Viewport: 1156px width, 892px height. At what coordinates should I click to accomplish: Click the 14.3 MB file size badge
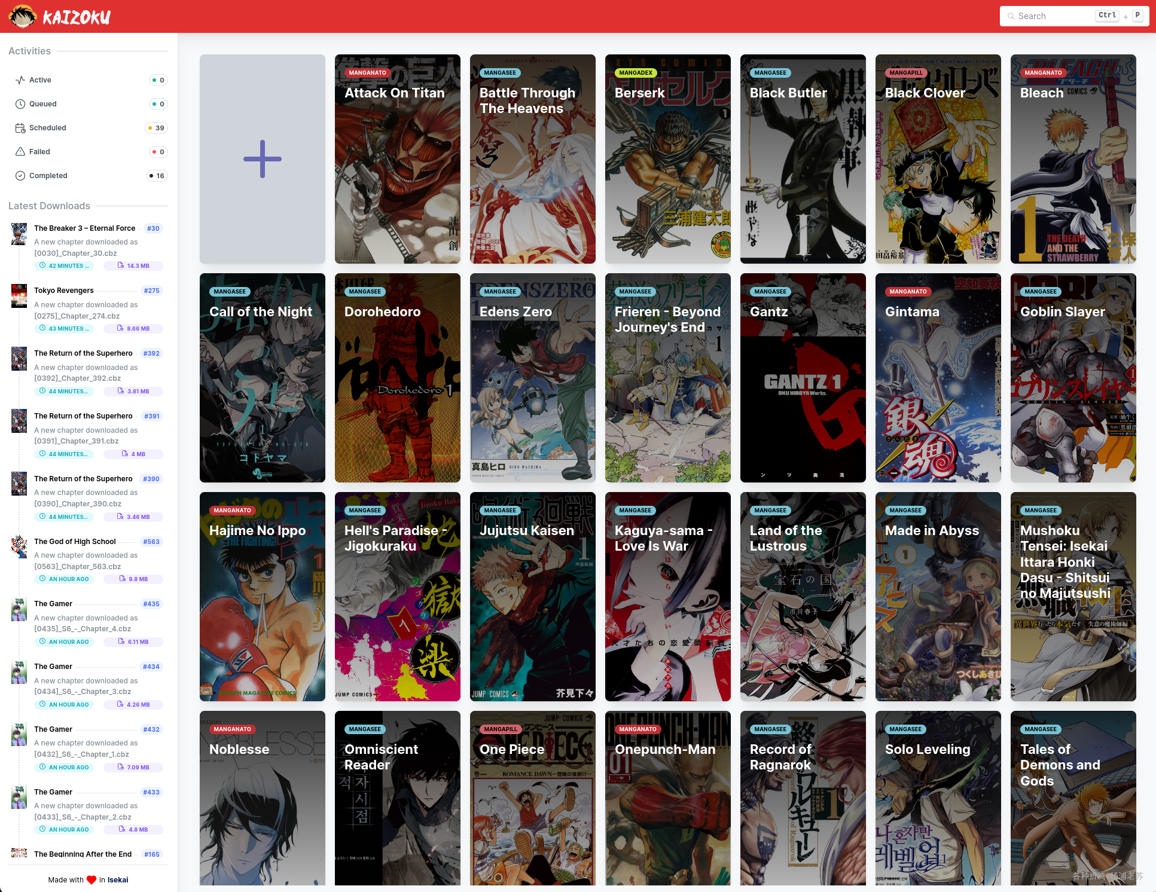[x=133, y=266]
